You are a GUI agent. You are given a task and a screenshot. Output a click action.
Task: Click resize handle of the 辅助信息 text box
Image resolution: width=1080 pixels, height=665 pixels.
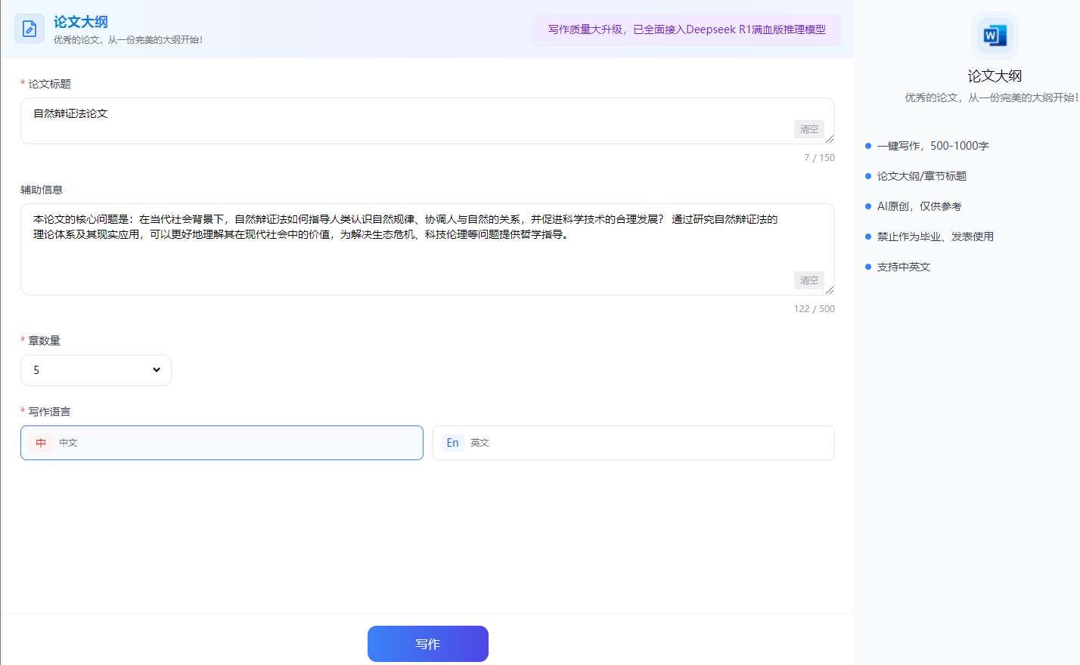(x=830, y=290)
